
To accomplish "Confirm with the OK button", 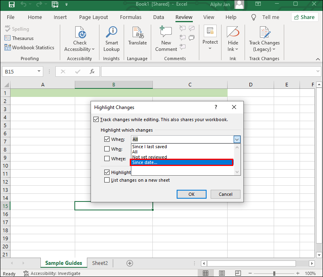I will (191, 194).
